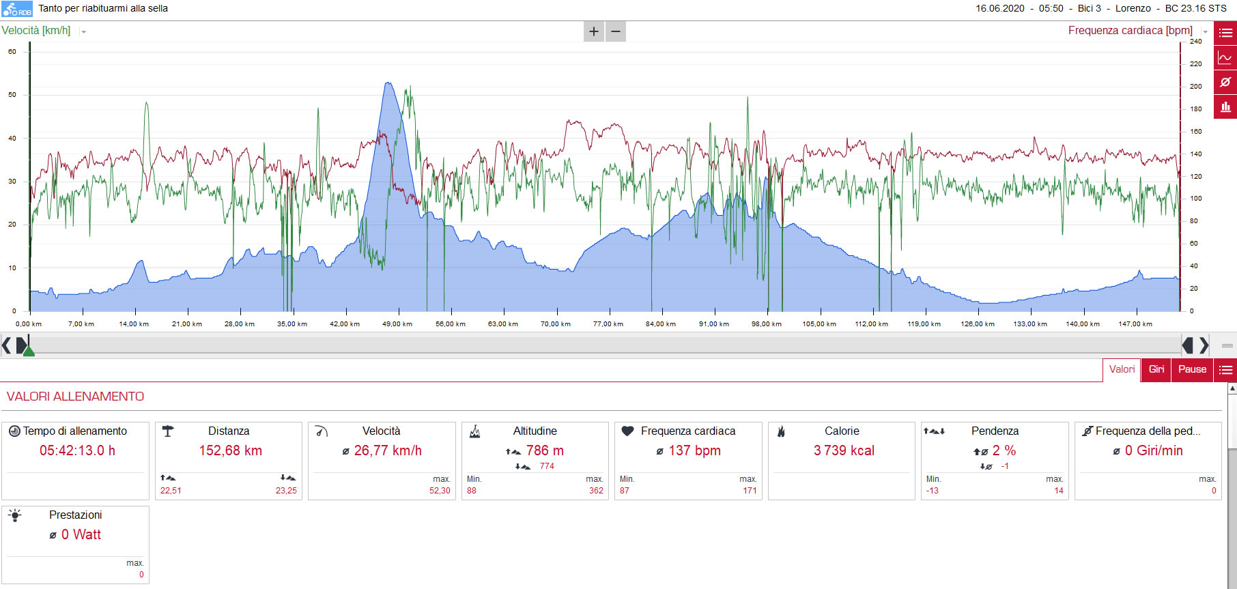Viewport: 1237px width, 589px height.
Task: Open the list icon next to Pause tab
Action: (x=1225, y=370)
